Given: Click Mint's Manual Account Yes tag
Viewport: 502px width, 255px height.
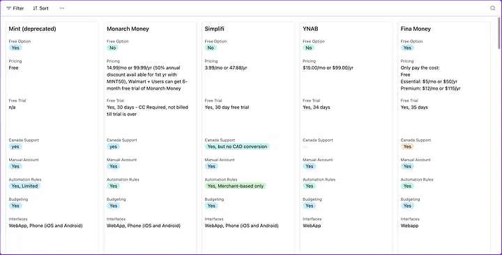Looking at the screenshot, I should [15, 166].
